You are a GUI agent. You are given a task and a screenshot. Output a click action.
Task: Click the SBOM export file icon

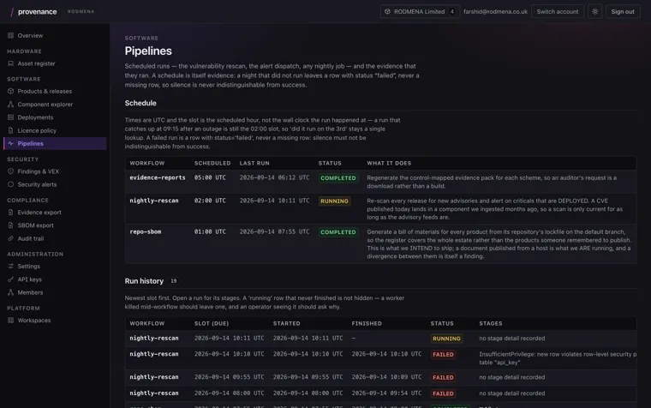11,225
